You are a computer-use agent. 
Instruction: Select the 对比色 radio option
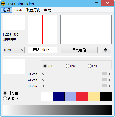5,93
